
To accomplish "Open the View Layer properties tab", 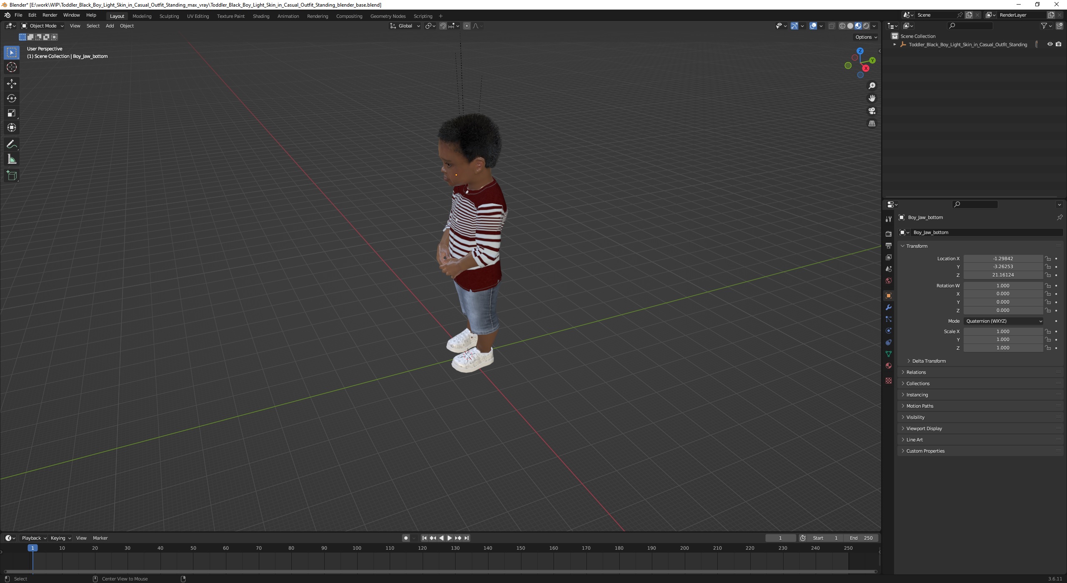I will coord(889,257).
